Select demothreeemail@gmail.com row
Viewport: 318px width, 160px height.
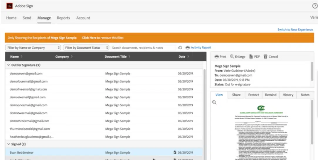pyautogui.click(x=104, y=121)
